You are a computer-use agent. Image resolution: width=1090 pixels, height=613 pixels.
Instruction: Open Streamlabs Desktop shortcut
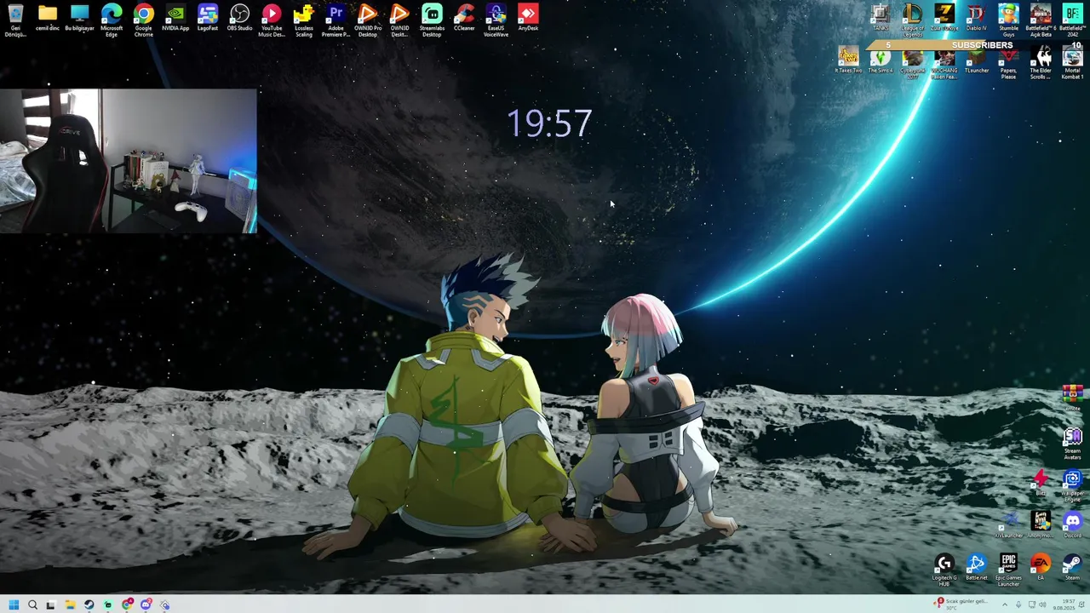432,20
